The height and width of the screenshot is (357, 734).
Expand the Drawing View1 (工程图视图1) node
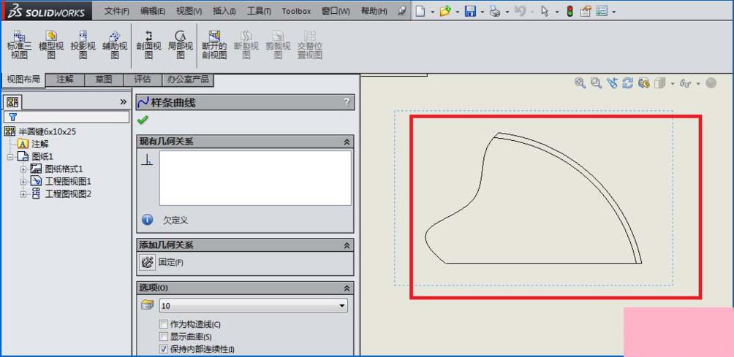(x=23, y=181)
